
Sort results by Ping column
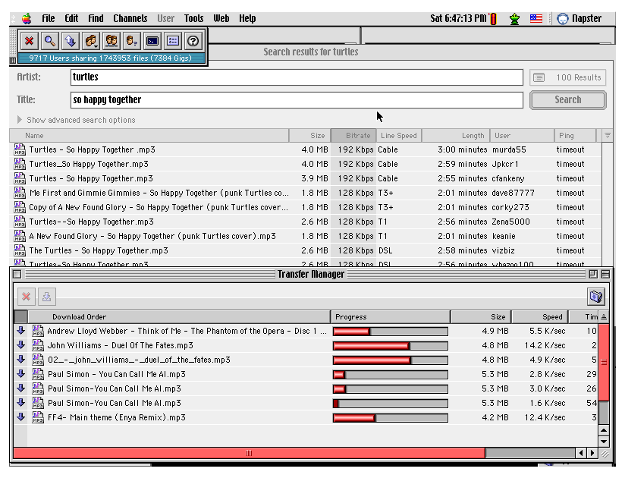pos(575,136)
